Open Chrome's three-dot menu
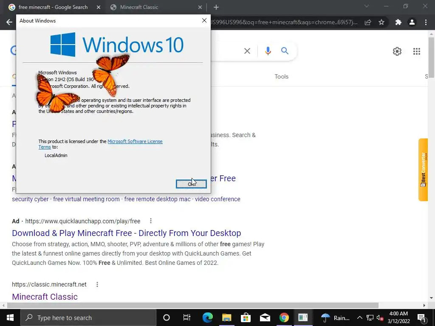 (426, 22)
